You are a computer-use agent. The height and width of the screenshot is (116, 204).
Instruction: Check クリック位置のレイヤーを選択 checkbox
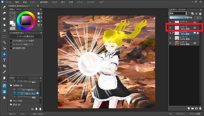[11, 41]
